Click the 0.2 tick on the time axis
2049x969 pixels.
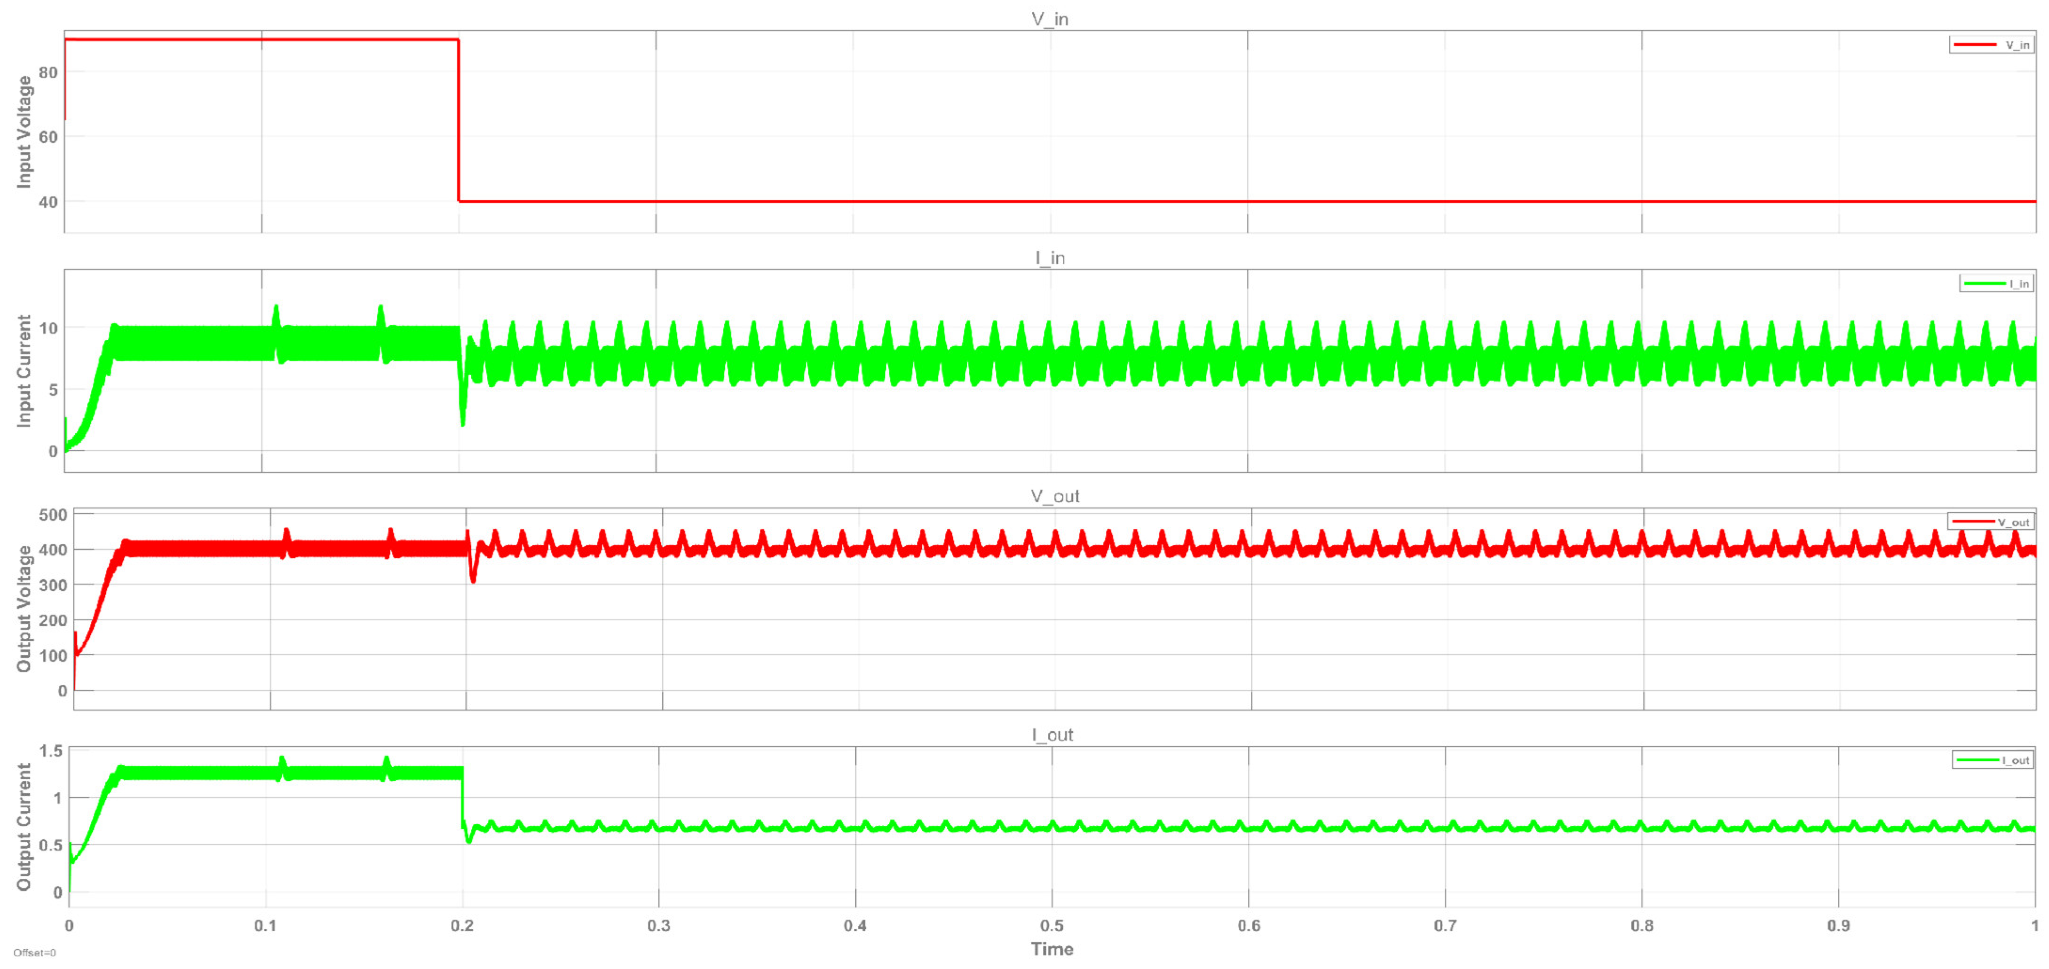[x=462, y=926]
